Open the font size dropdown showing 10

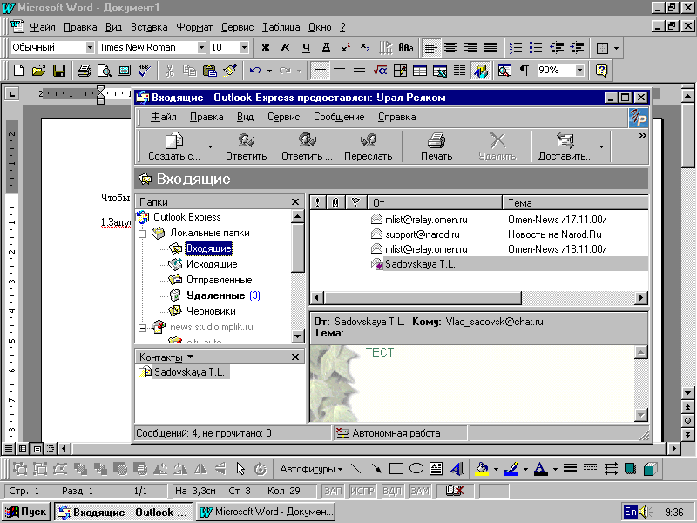pos(244,47)
